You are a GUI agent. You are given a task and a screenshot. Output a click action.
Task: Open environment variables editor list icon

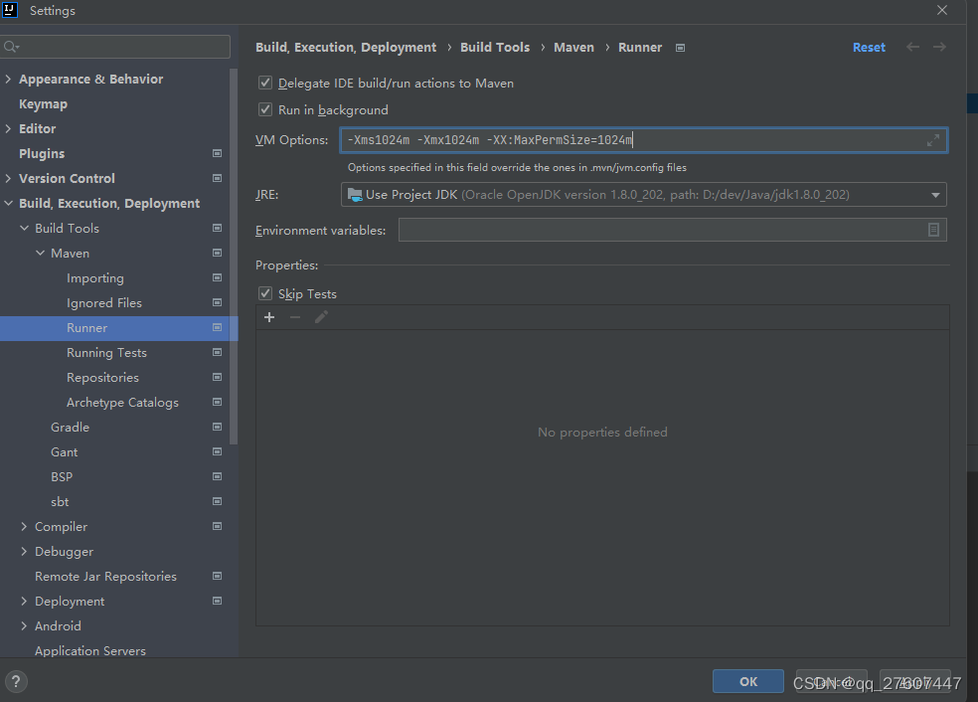(933, 231)
